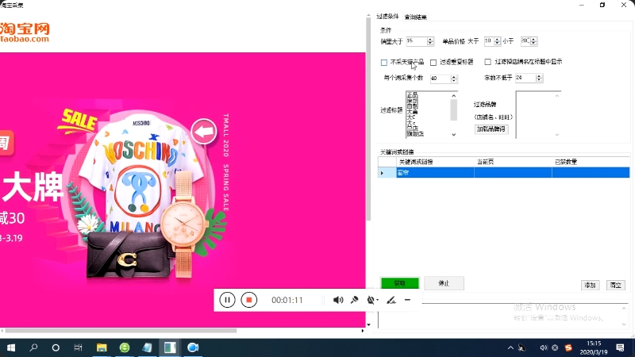Viewport: 635px width, 357px height.
Task: Adjust the 字数不低于 spinner
Action: [x=539, y=78]
